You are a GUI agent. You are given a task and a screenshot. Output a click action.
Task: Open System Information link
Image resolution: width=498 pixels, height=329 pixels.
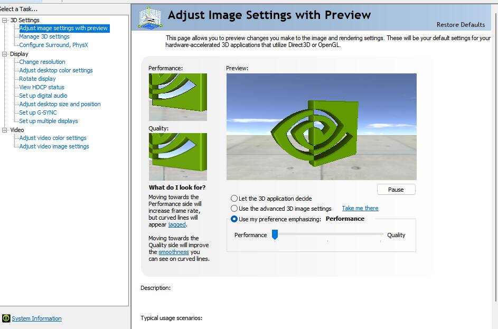[36, 318]
